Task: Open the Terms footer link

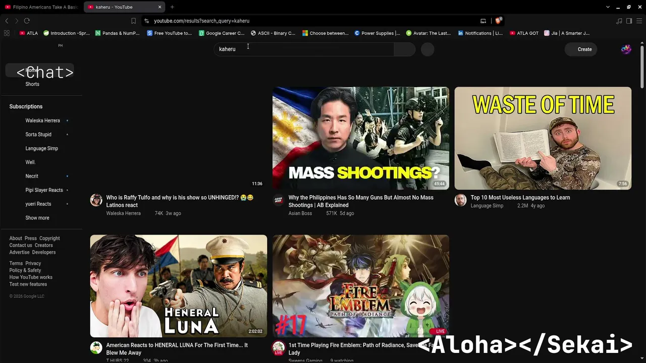Action: 16,263
